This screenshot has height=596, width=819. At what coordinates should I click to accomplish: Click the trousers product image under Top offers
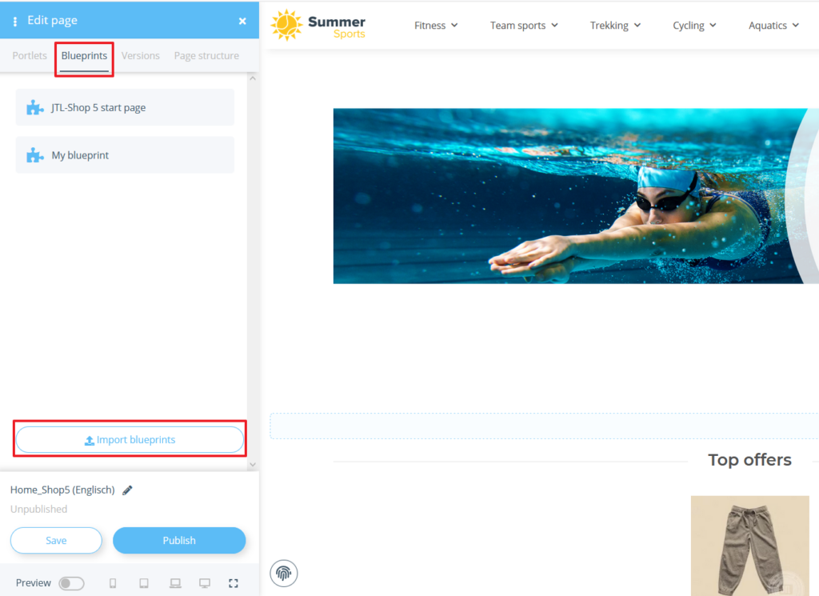[x=749, y=546]
